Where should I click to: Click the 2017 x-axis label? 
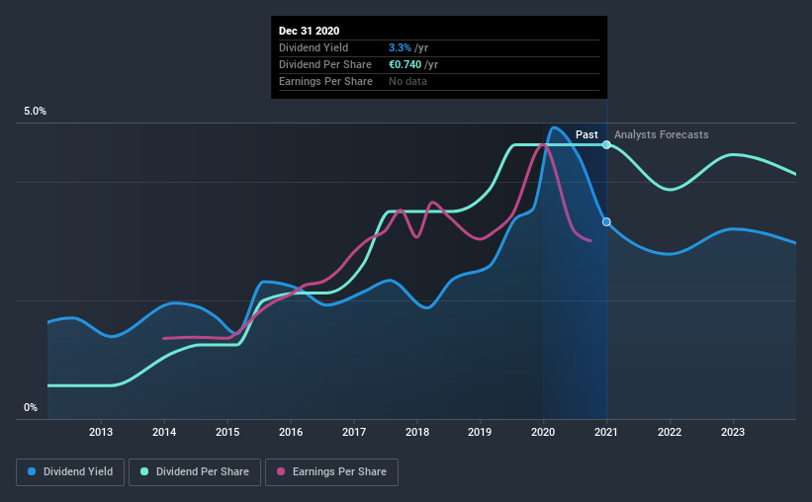pyautogui.click(x=354, y=432)
